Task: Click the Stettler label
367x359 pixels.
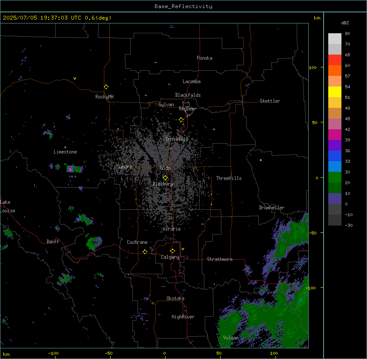Action: pyautogui.click(x=270, y=101)
